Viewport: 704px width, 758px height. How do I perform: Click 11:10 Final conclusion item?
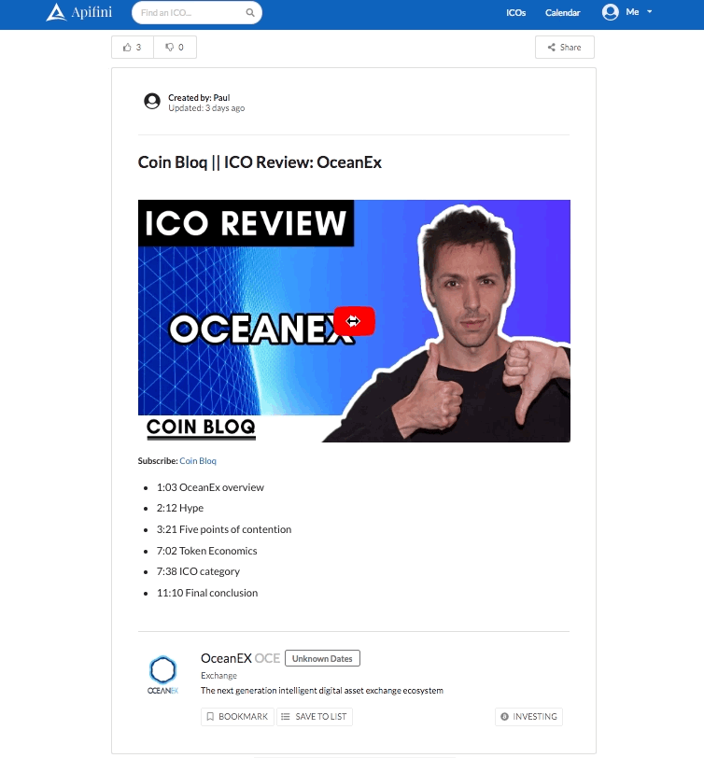point(207,593)
